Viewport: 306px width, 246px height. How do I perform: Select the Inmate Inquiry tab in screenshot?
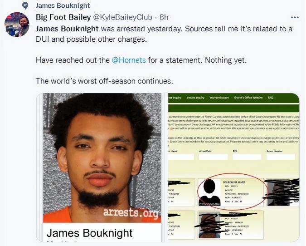click(x=195, y=98)
